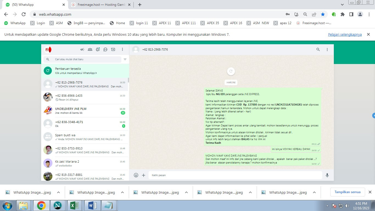Click the blue bookmark star
The image size is (375, 211).
point(323,14)
